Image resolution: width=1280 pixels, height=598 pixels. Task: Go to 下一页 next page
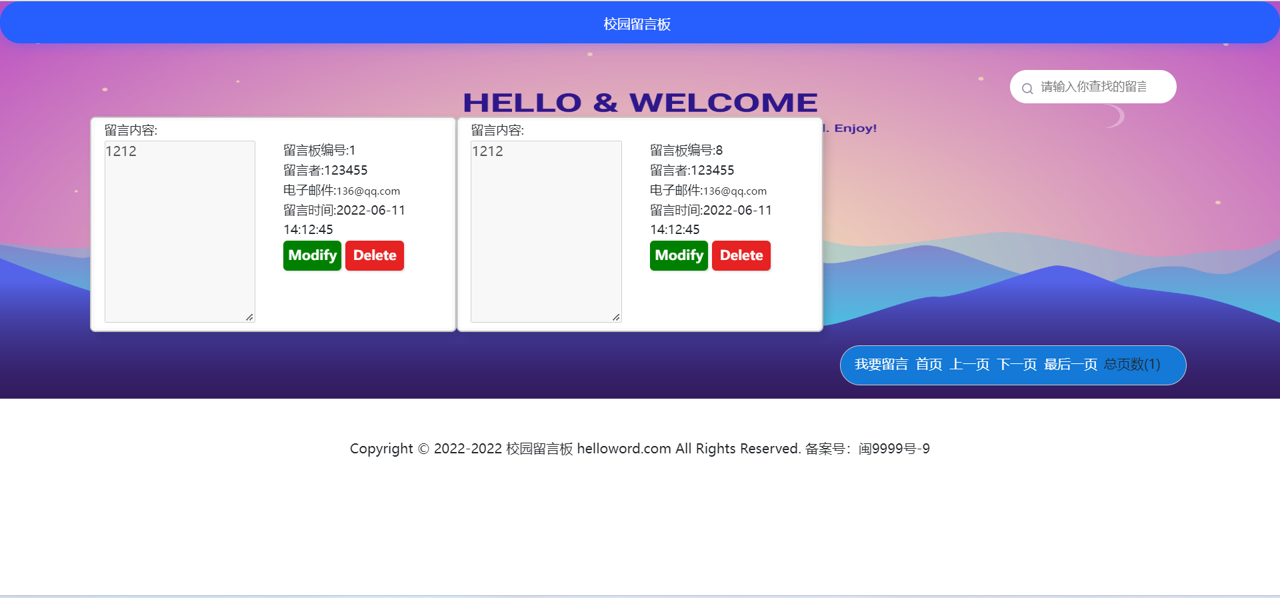click(1017, 365)
